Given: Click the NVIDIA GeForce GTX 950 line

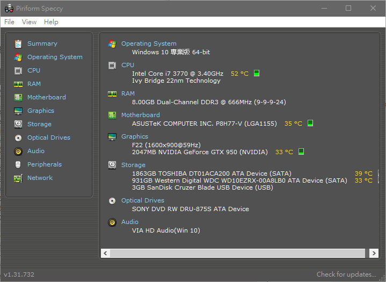Looking at the screenshot, I should coord(200,152).
